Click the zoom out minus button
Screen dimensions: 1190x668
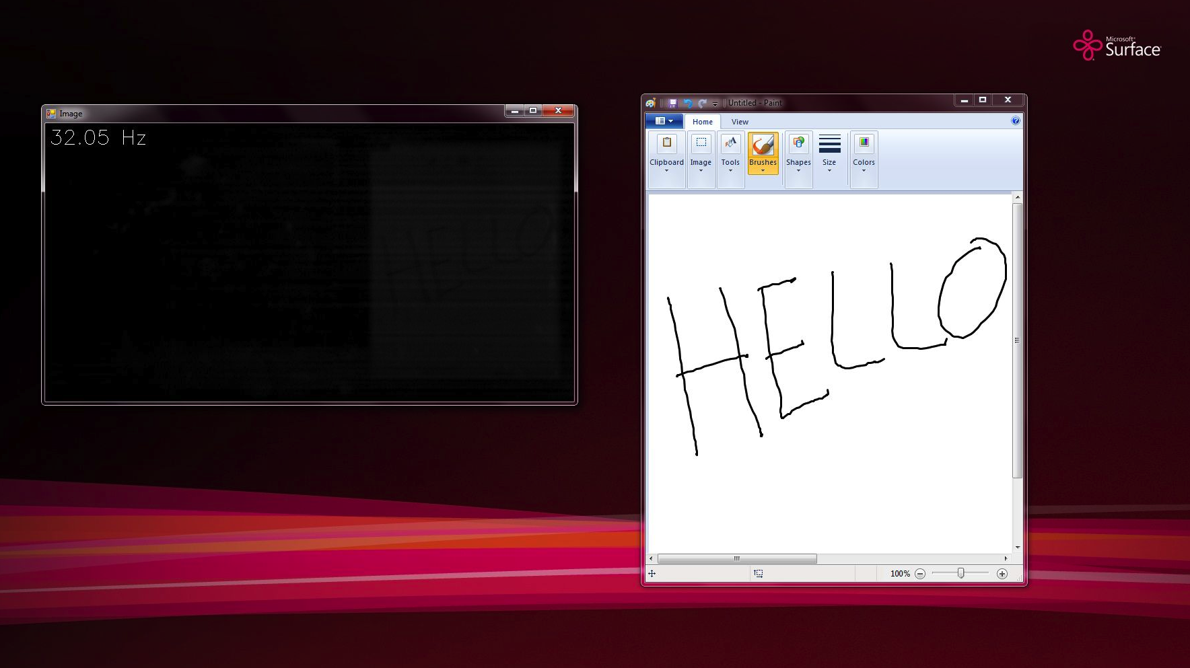(x=920, y=574)
